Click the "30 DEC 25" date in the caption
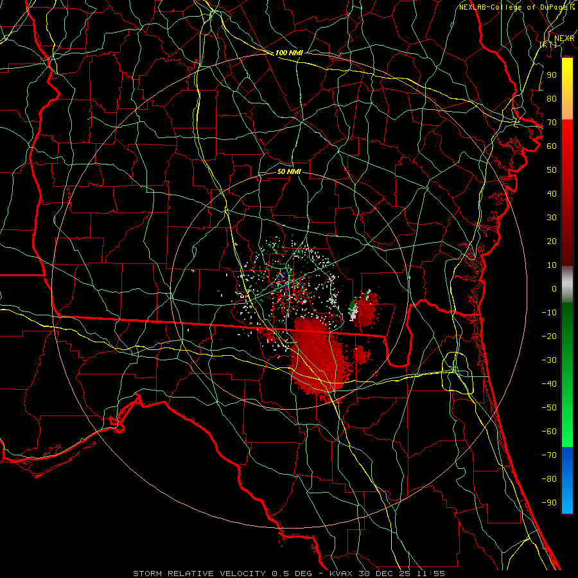The height and width of the screenshot is (578, 578). click(385, 574)
